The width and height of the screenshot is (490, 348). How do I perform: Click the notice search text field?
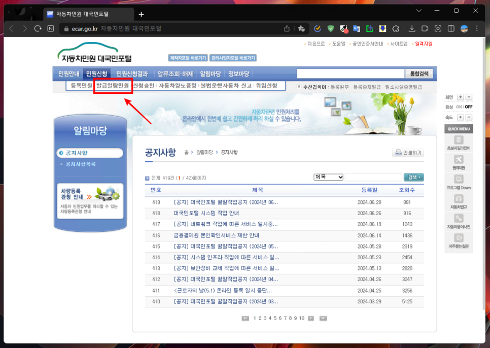coord(373,177)
